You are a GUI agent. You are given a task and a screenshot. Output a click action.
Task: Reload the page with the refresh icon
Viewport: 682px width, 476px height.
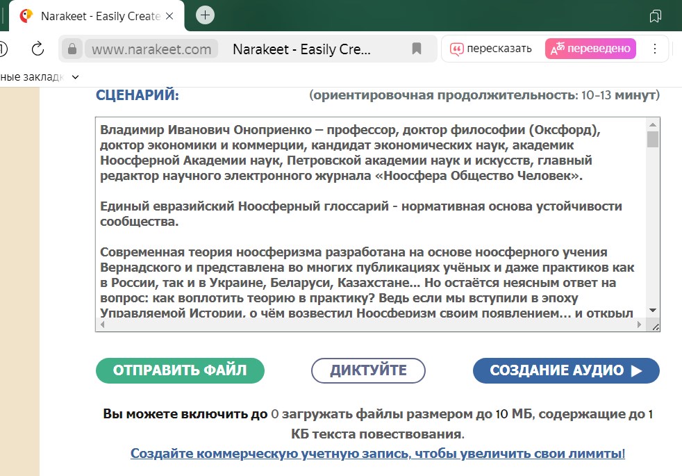tap(38, 49)
